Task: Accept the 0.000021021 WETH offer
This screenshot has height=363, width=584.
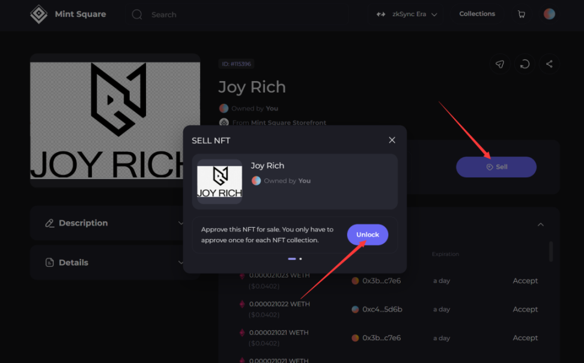Action: coord(525,338)
